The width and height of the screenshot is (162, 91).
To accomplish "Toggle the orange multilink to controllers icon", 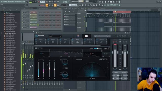I will (55, 5).
